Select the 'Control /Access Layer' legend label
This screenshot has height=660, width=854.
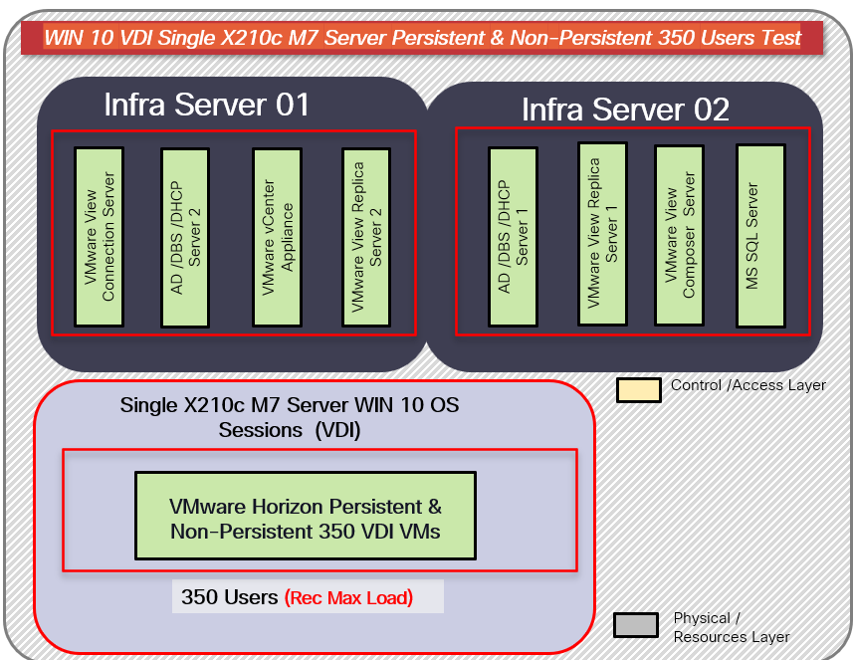click(747, 385)
